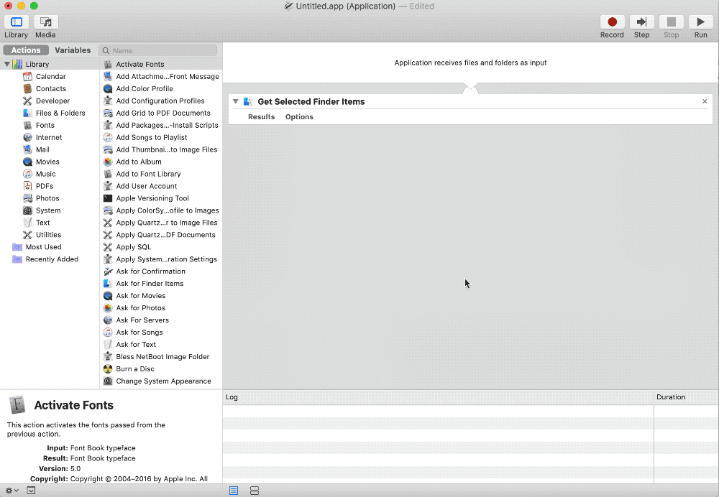This screenshot has height=497, width=719.
Task: Select the Activate Fonts action
Action: pos(161,64)
